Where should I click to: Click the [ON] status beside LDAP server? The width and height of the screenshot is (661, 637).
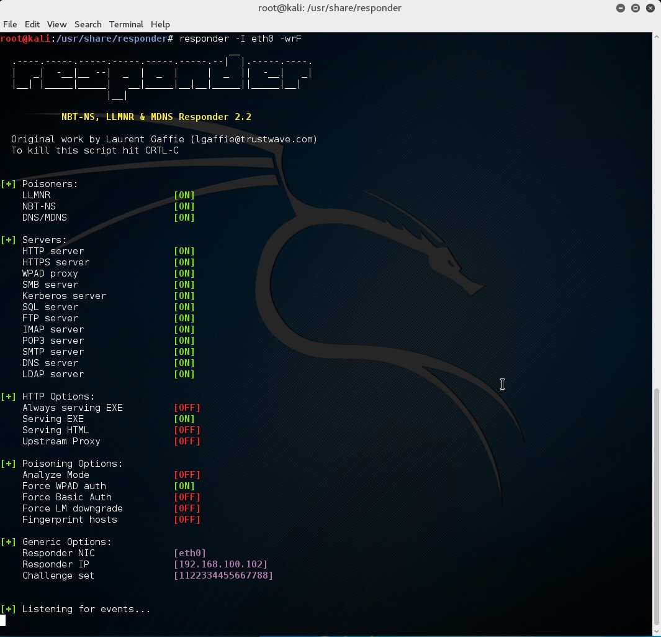[184, 375]
